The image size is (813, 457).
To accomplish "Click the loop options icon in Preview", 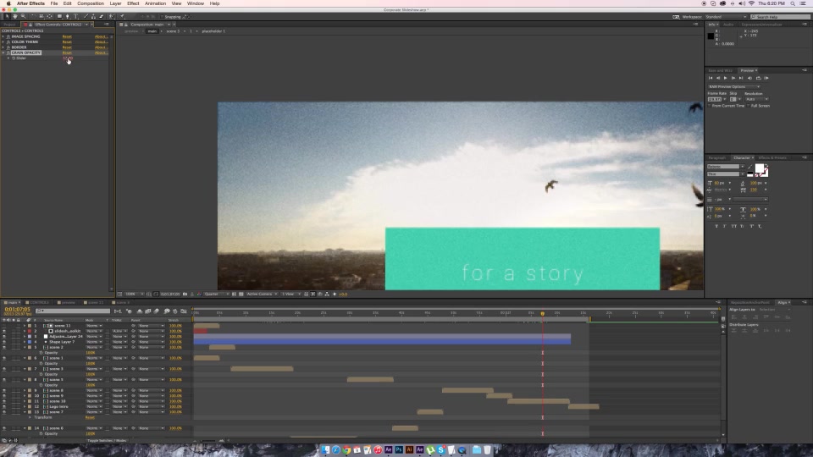I will (759, 78).
